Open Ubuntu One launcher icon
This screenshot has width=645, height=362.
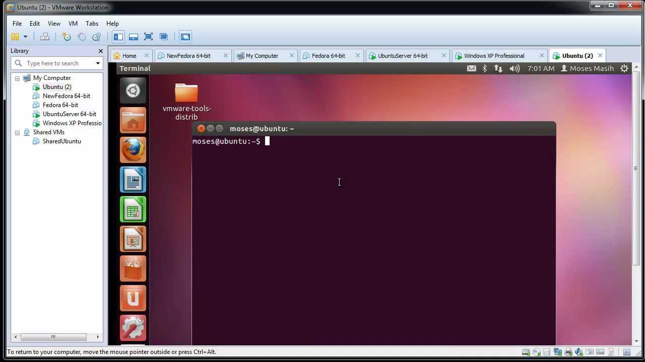coord(133,298)
